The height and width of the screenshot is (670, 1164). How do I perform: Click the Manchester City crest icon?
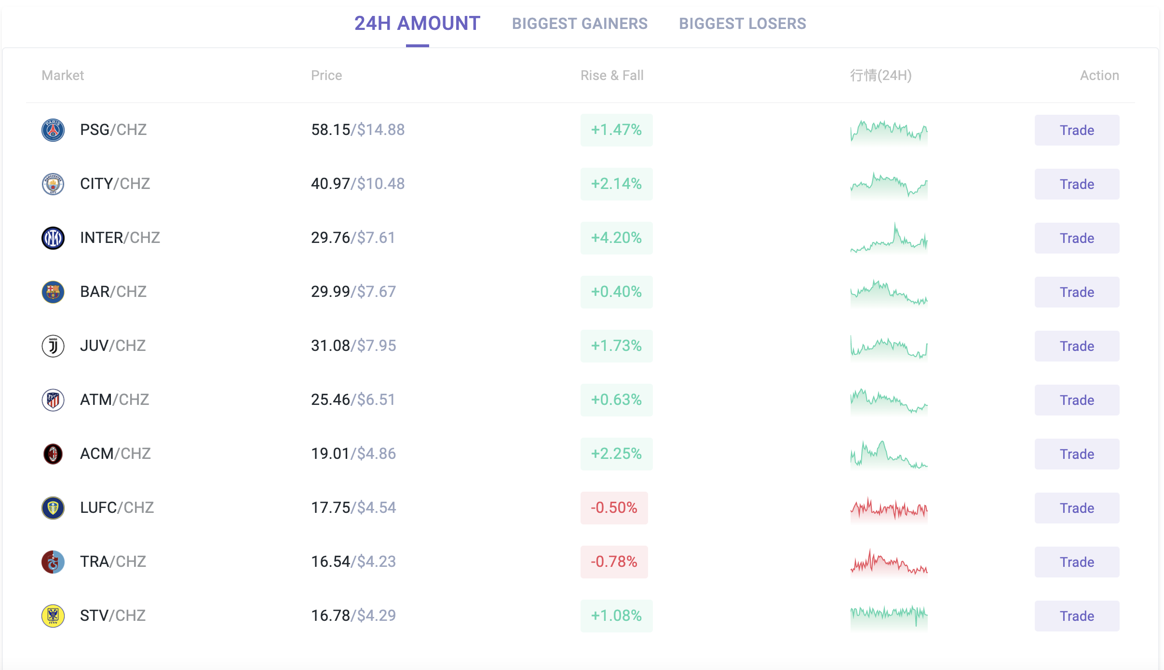coord(53,184)
